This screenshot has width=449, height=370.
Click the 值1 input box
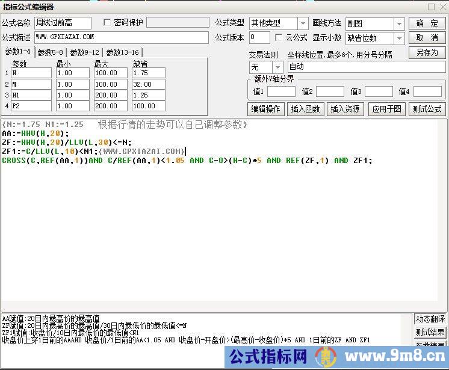click(281, 91)
